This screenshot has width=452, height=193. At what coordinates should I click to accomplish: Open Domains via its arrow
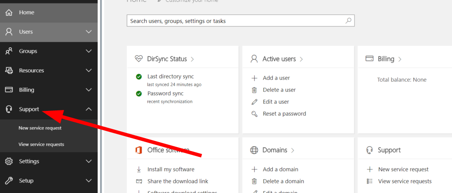(x=293, y=150)
